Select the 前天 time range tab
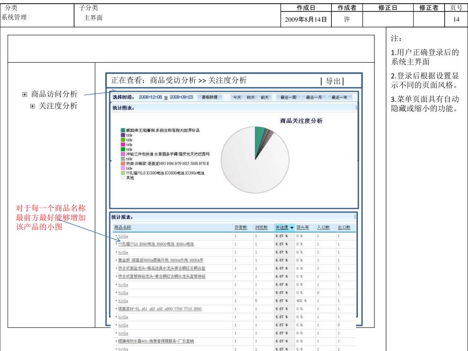The width and height of the screenshot is (468, 351). click(265, 97)
